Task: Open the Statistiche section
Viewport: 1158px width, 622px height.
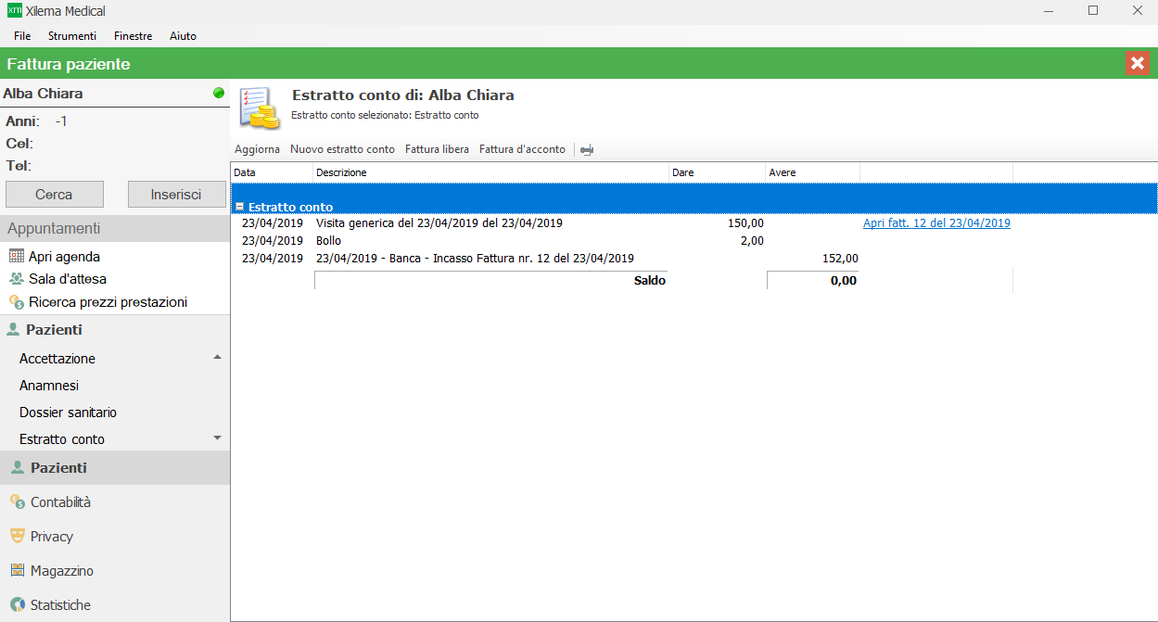Action: point(115,604)
